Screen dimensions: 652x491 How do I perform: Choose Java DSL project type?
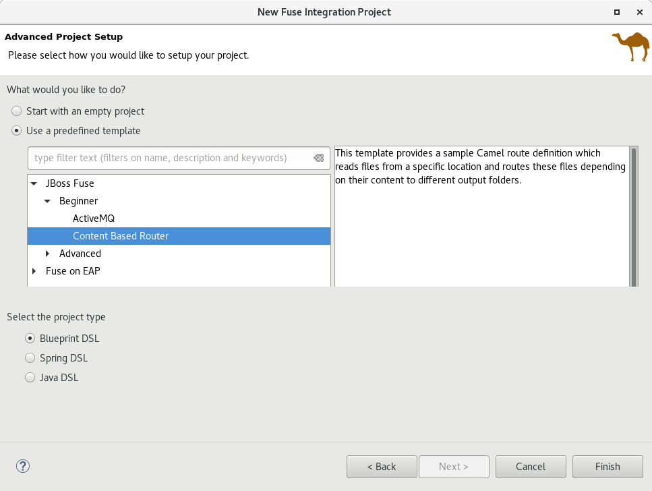[30, 378]
